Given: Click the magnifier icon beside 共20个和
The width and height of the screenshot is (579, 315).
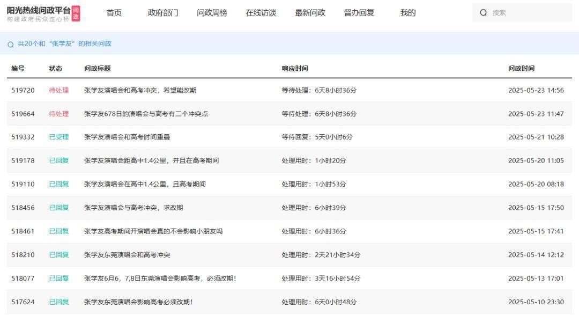Looking at the screenshot, I should point(10,45).
